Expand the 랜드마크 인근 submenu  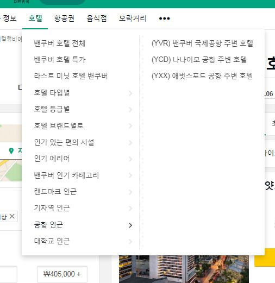click(x=83, y=192)
